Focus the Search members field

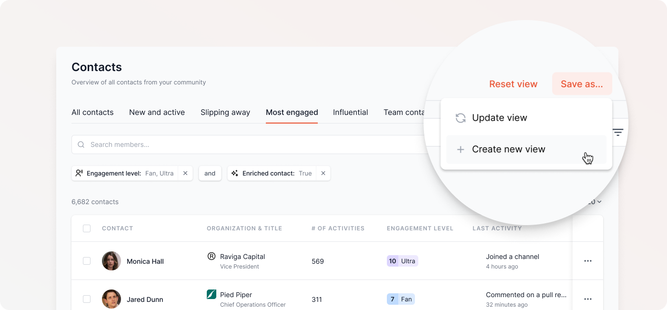tap(248, 145)
